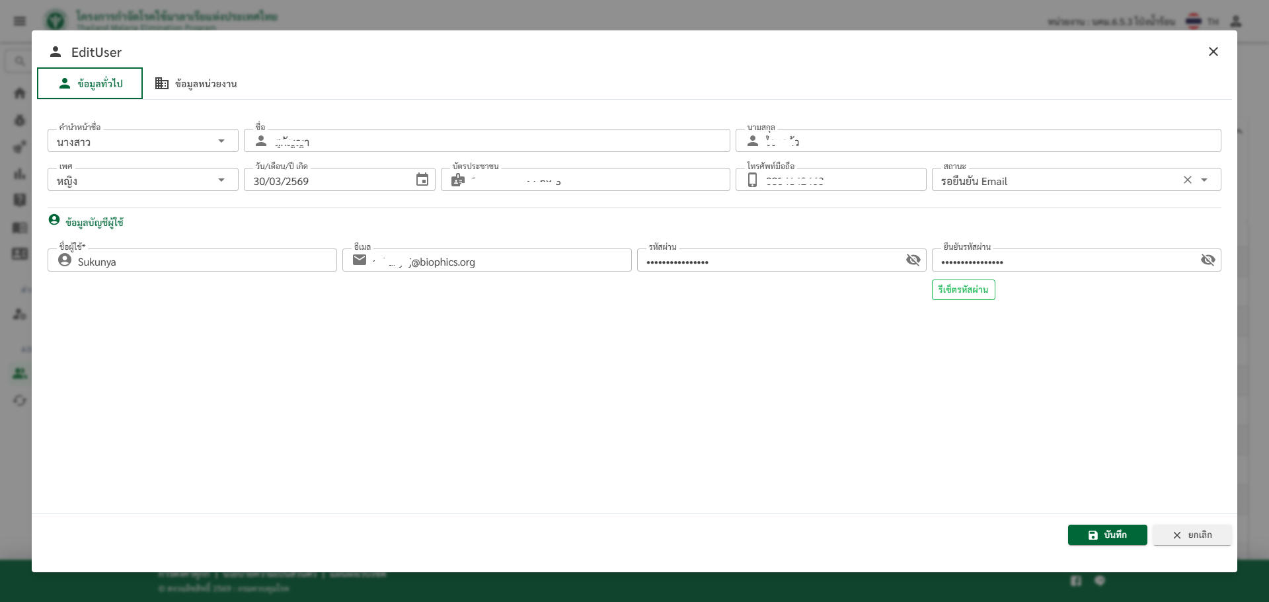Expand the name prefix dropdown
Image resolution: width=1269 pixels, height=602 pixels.
pos(221,141)
